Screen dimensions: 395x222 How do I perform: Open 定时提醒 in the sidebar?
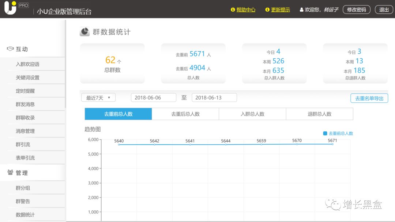point(25,91)
